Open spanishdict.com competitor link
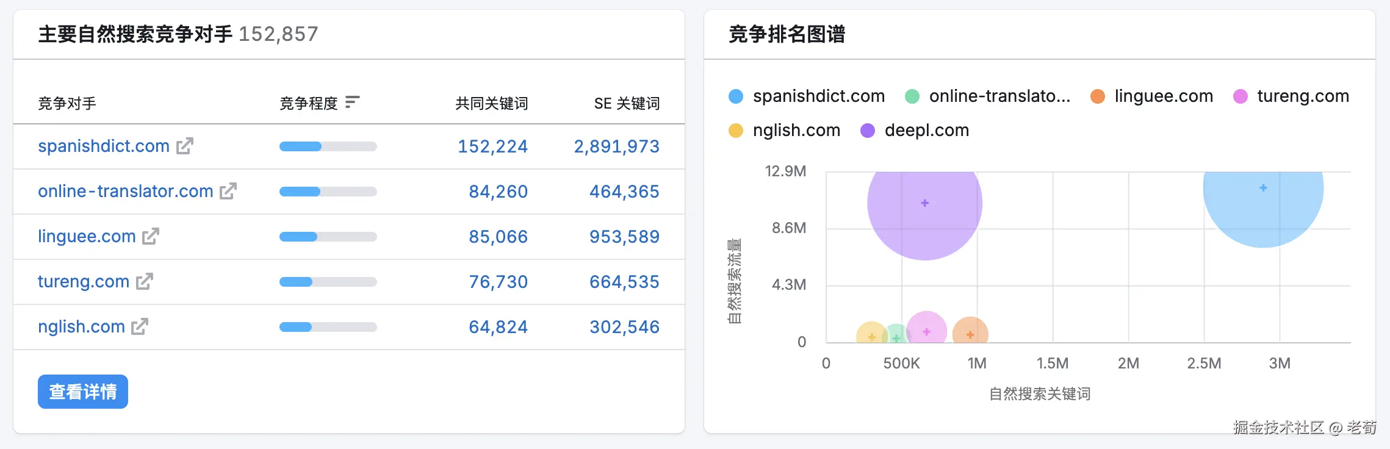1390x449 pixels. tap(104, 146)
